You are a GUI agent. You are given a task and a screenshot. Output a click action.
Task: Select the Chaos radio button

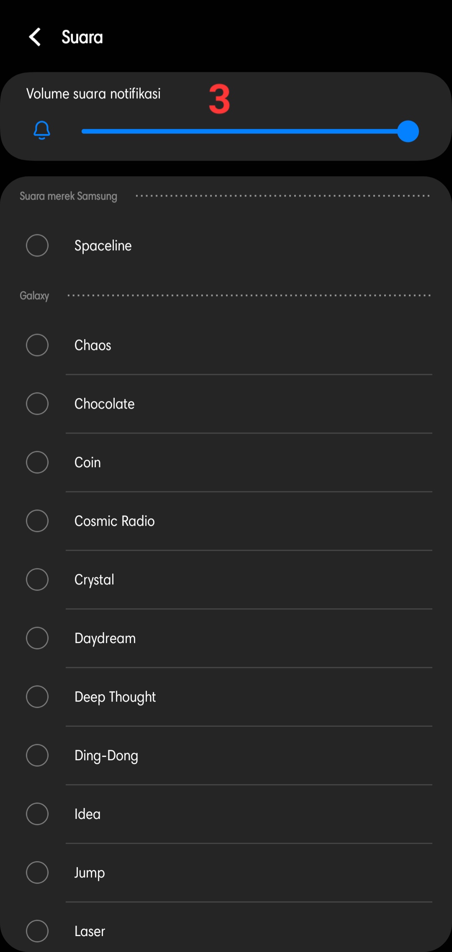[x=37, y=345]
